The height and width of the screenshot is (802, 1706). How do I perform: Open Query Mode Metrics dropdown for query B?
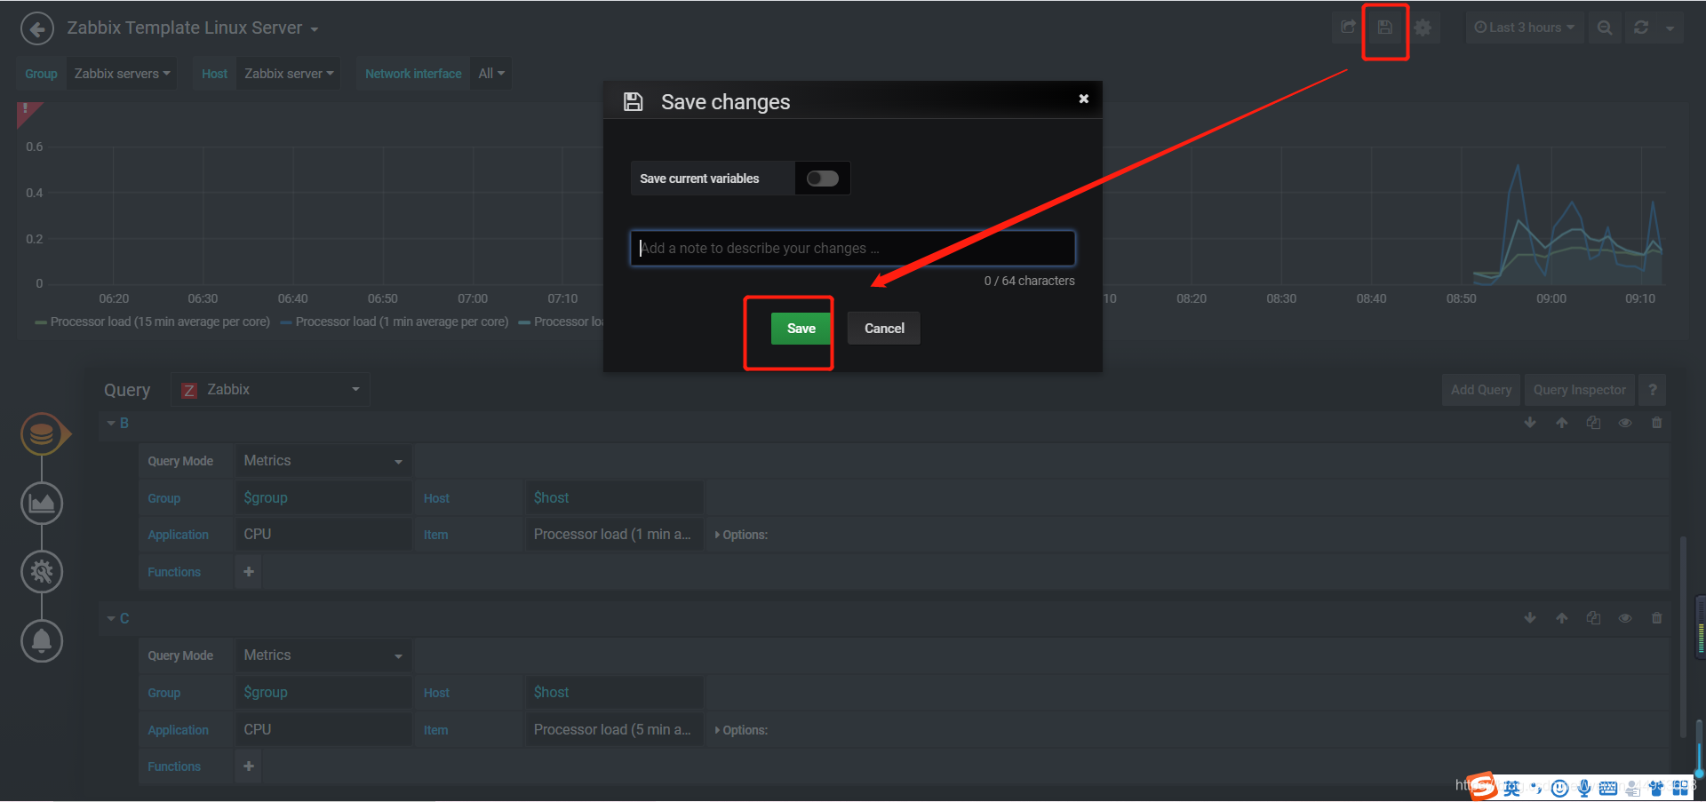(323, 461)
